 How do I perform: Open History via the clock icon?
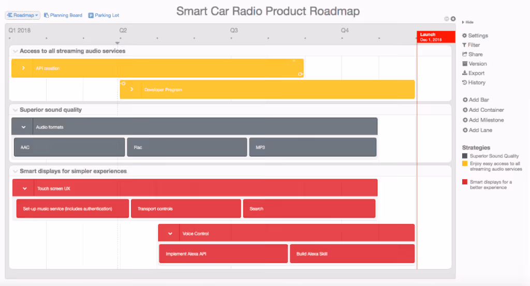pyautogui.click(x=464, y=82)
